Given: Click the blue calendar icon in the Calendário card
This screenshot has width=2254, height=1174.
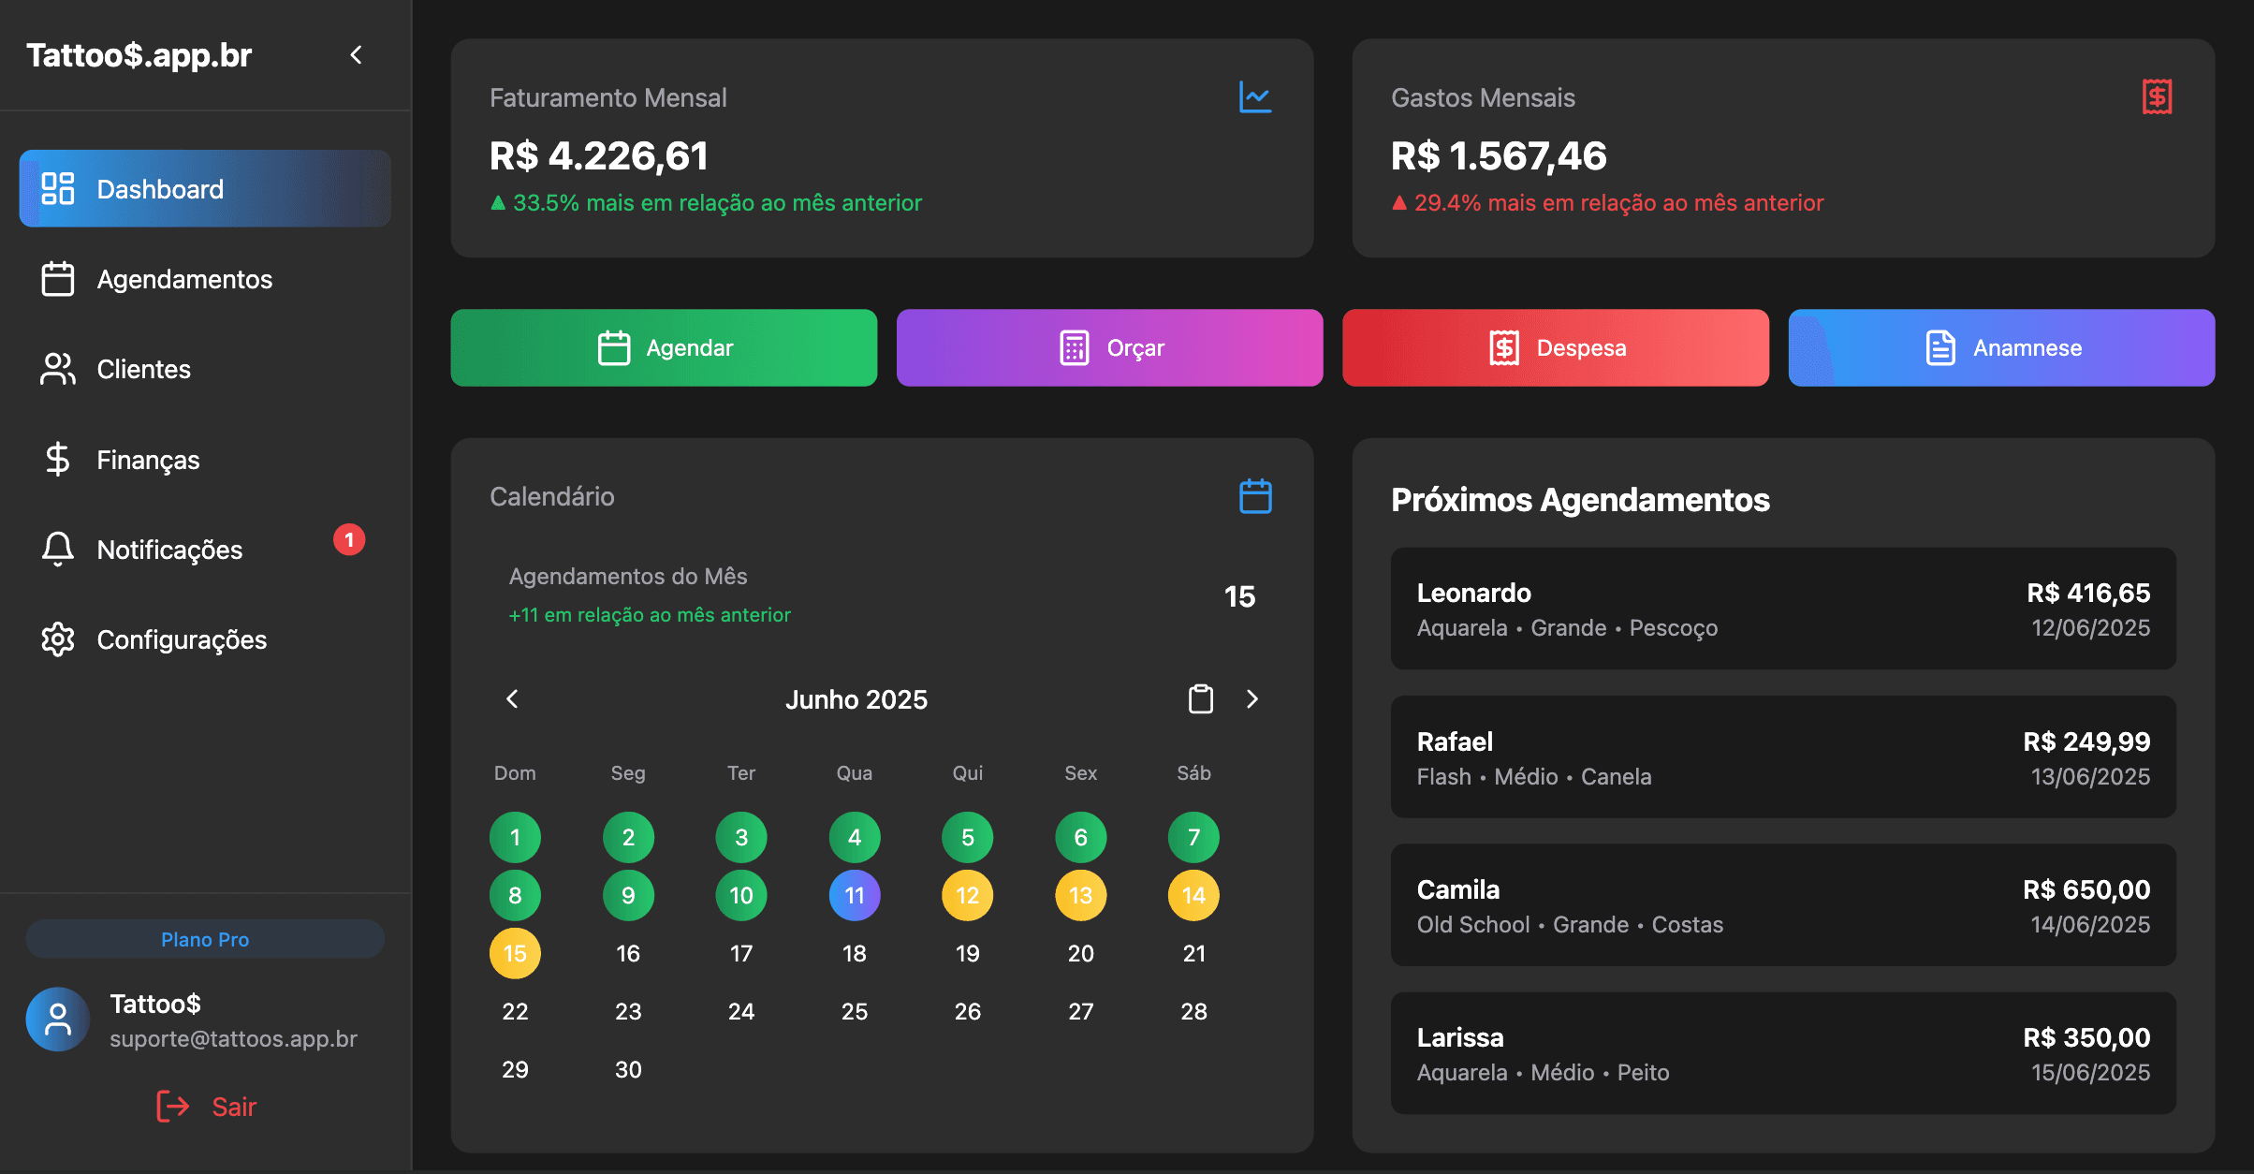Looking at the screenshot, I should pos(1254,496).
